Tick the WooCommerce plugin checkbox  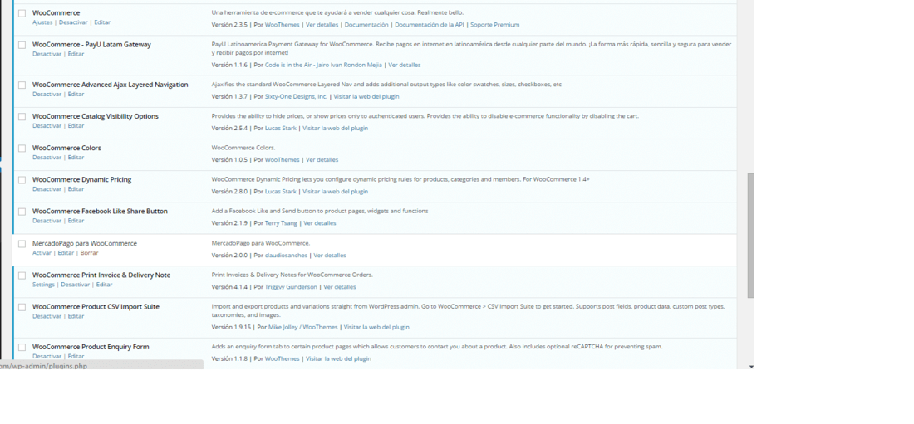[x=22, y=12]
